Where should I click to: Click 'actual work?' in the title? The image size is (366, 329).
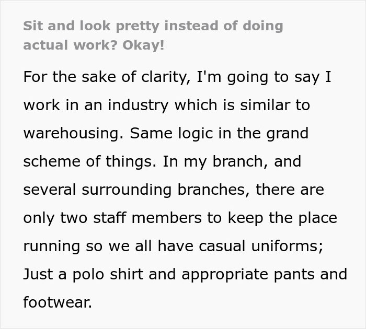coord(70,45)
